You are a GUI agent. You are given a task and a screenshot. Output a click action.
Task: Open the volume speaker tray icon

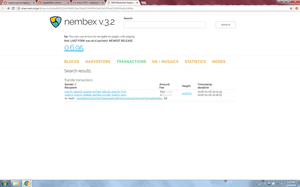(x=282, y=184)
